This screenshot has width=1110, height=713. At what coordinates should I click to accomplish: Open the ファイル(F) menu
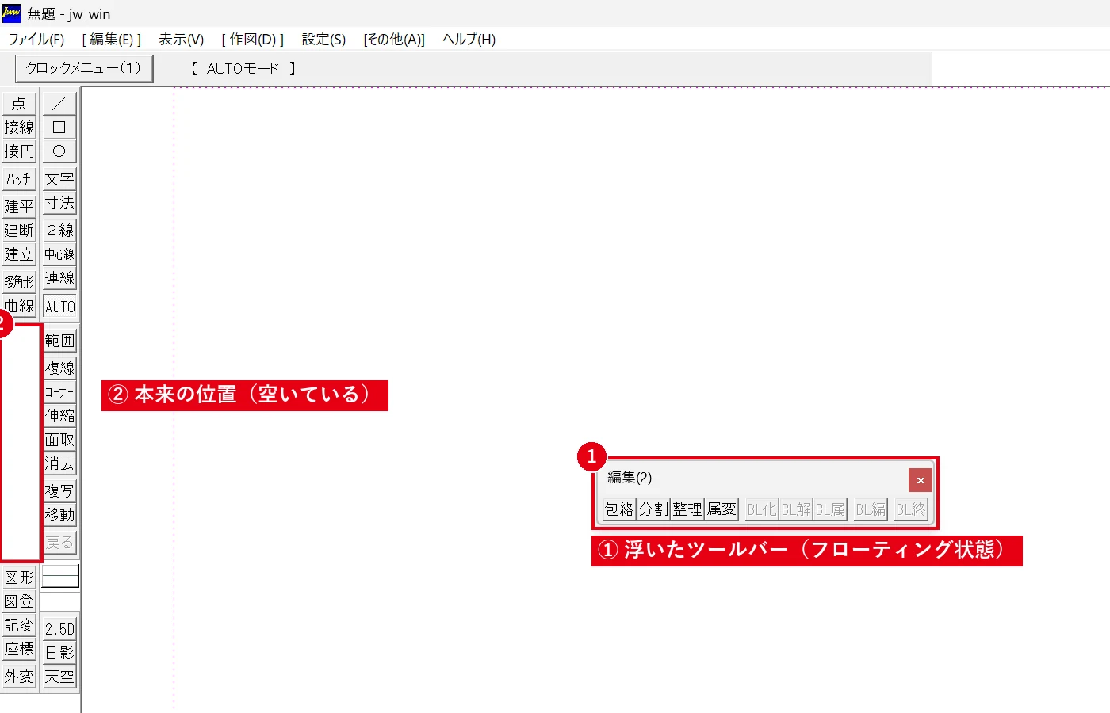[x=36, y=39]
